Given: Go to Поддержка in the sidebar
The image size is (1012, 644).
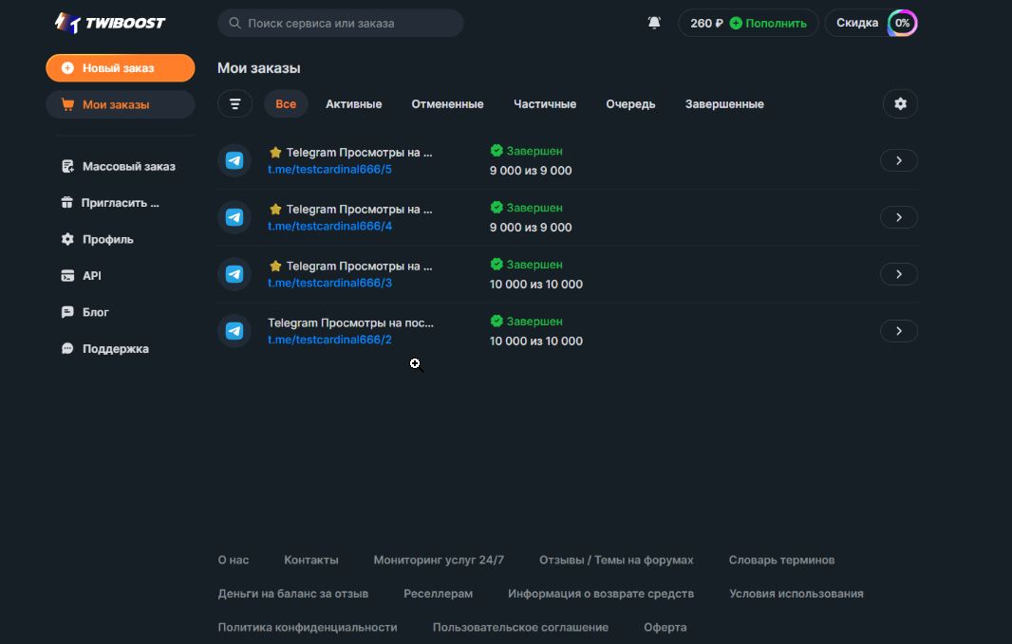Looking at the screenshot, I should pos(115,349).
